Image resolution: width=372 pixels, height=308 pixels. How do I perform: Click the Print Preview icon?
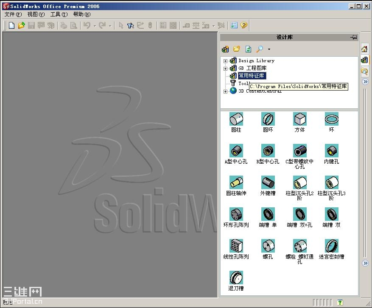point(74,25)
